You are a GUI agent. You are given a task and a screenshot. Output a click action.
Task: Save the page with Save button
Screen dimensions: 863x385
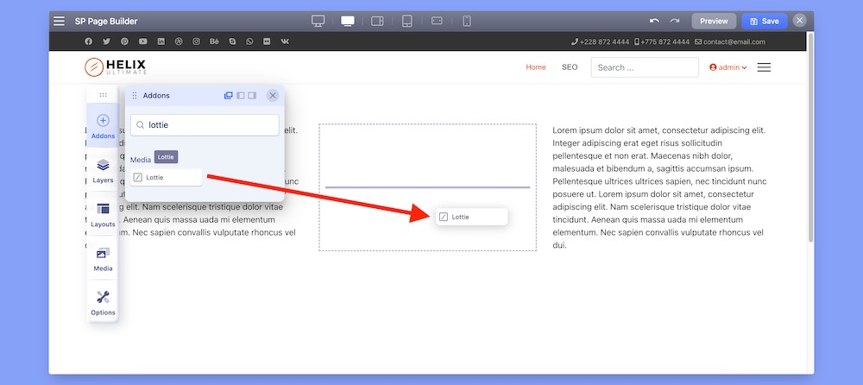coord(764,21)
